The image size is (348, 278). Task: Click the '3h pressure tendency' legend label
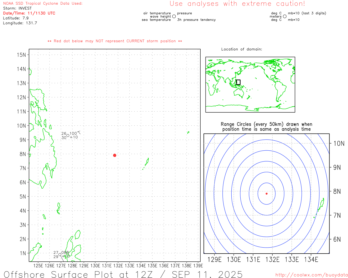[x=196, y=20]
